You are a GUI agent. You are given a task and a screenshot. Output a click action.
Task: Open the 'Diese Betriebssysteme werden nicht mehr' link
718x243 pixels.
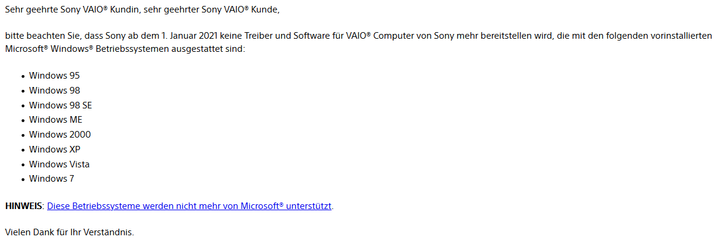pyautogui.click(x=189, y=206)
